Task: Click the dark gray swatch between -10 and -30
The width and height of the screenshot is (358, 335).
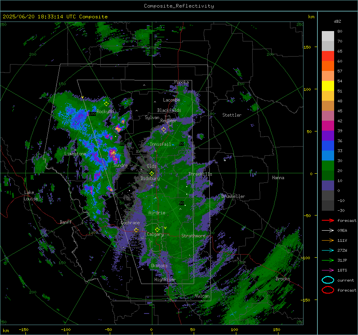Action: click(328, 206)
